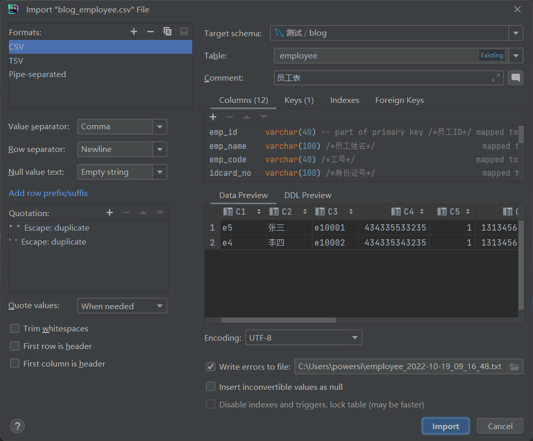Open the Indexes tab
This screenshot has width=533, height=441.
pyautogui.click(x=345, y=100)
